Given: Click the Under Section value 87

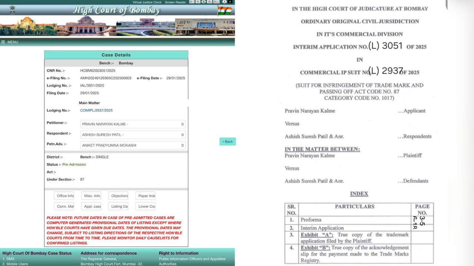Looking at the screenshot, I should pos(82,180).
